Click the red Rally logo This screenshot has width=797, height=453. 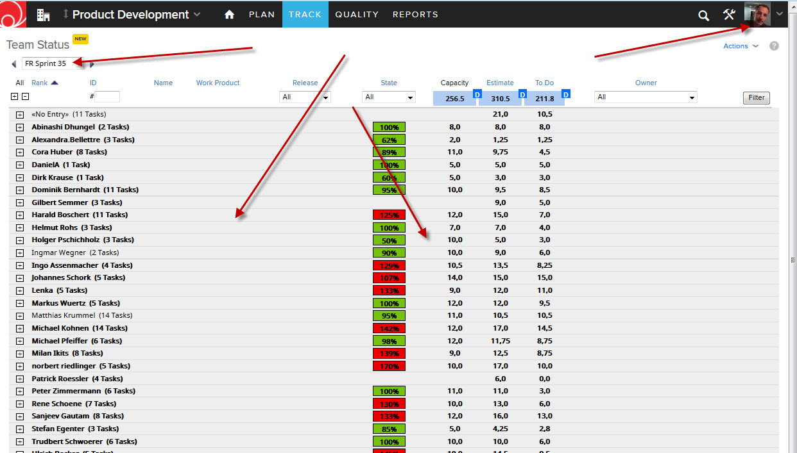point(13,14)
